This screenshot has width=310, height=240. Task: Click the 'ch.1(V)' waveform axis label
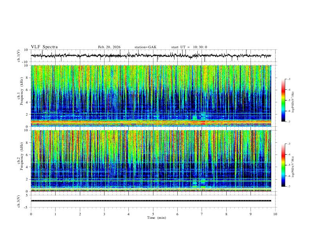pyautogui.click(x=18, y=56)
